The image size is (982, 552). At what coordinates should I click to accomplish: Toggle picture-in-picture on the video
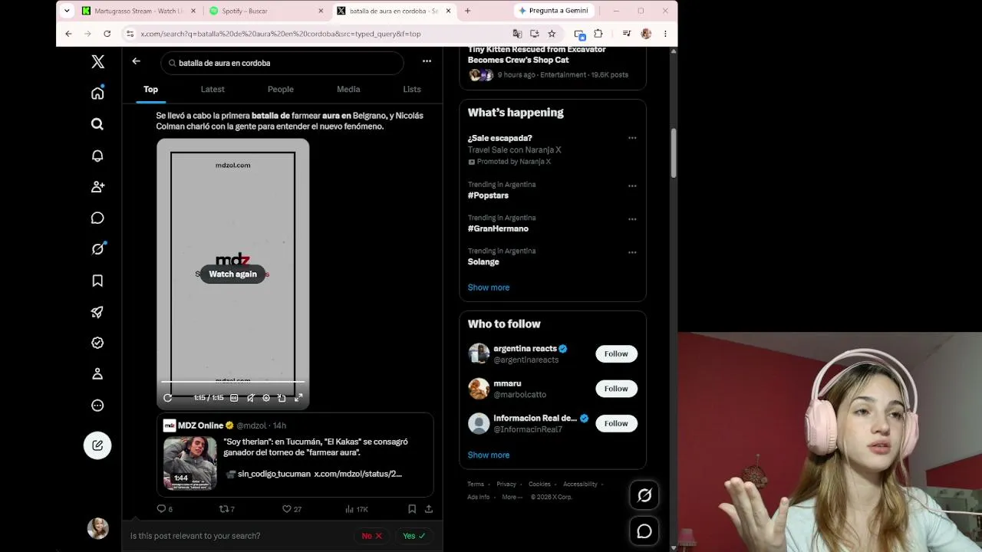[x=282, y=398]
